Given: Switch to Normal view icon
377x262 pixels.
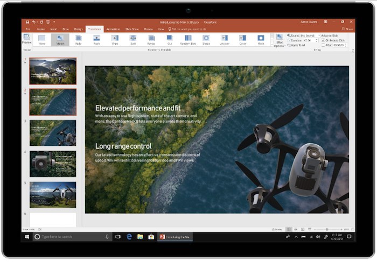Looking at the screenshot, I should (x=289, y=229).
